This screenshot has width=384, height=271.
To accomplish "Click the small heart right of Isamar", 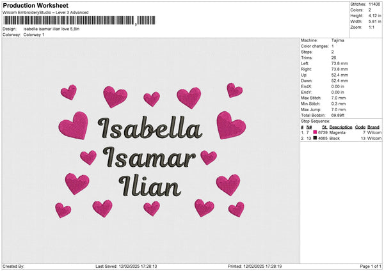I will point(209,157).
